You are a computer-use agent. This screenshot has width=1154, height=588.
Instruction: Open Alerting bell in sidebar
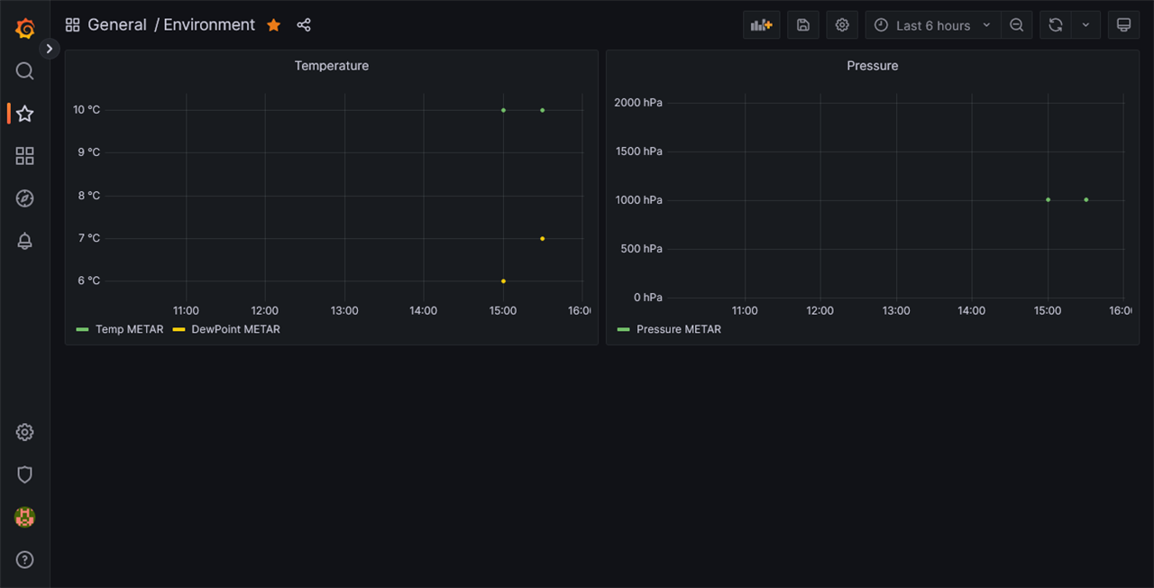[x=25, y=241]
